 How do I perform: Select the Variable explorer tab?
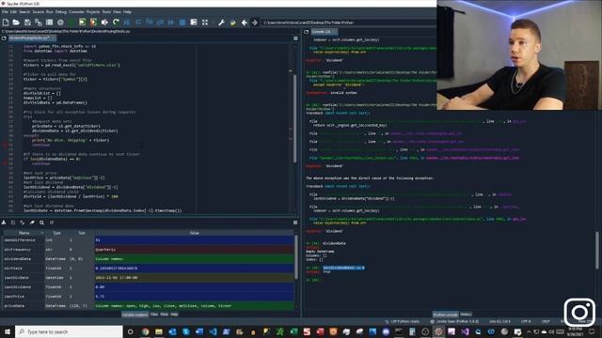tap(135, 315)
